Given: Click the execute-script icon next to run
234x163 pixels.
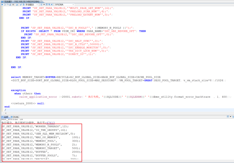Looking at the screenshot, I should pyautogui.click(x=5, y=5).
